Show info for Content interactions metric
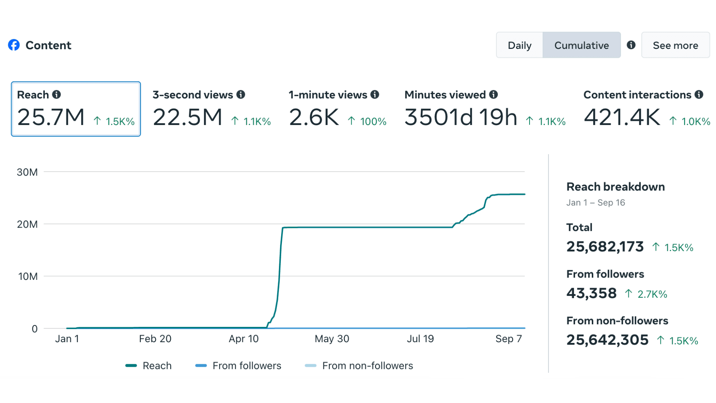 (699, 94)
